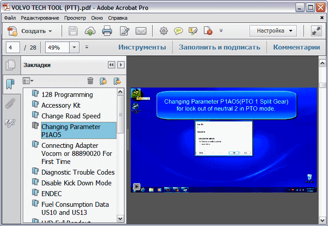Open the Attachments paperclip panel
The image size is (328, 226).
pyautogui.click(x=10, y=104)
